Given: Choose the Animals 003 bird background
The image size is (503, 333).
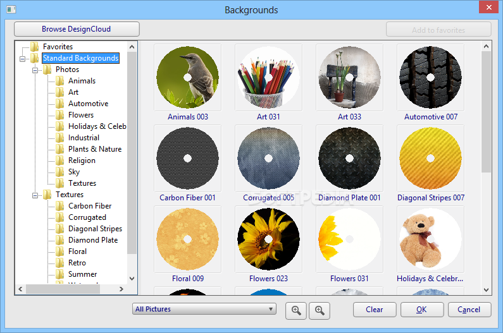Looking at the screenshot, I should (188, 78).
